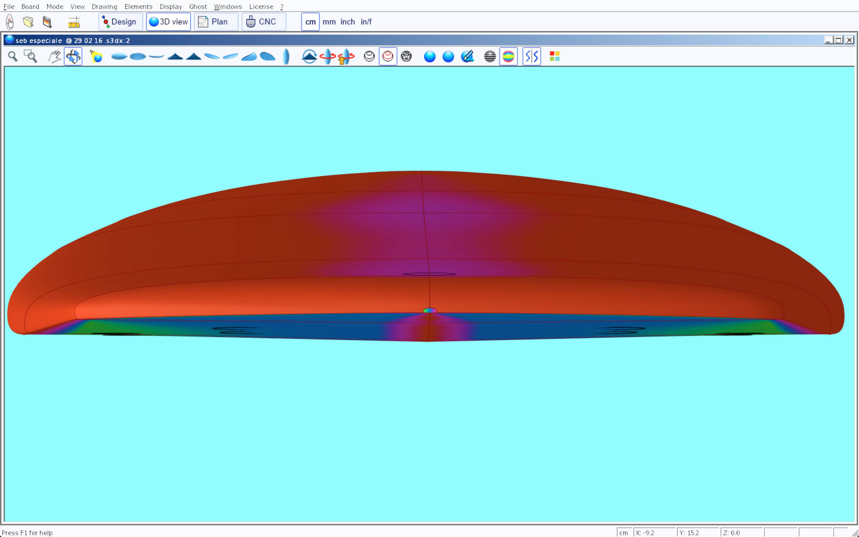Open the Ghost menu

pyautogui.click(x=198, y=6)
